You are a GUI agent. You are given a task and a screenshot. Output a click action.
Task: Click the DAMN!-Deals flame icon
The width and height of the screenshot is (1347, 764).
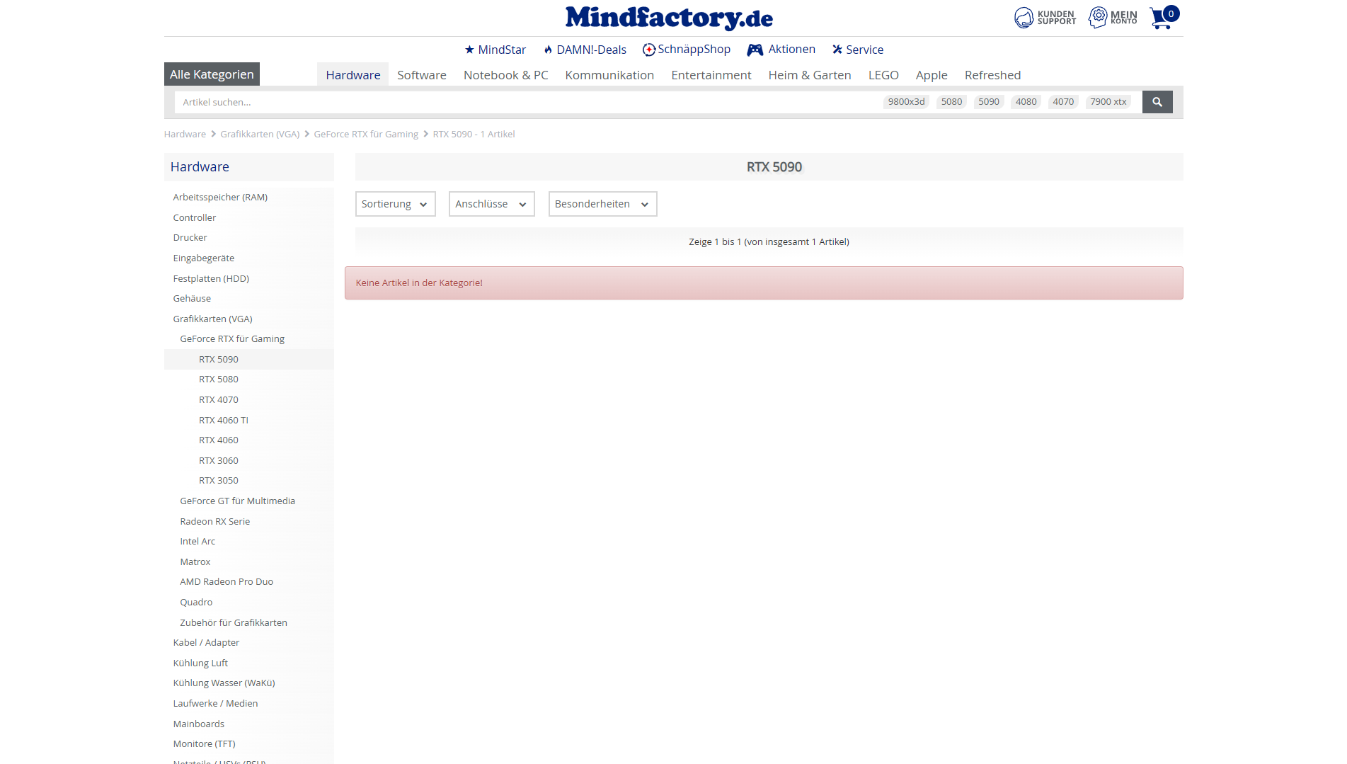(x=548, y=50)
